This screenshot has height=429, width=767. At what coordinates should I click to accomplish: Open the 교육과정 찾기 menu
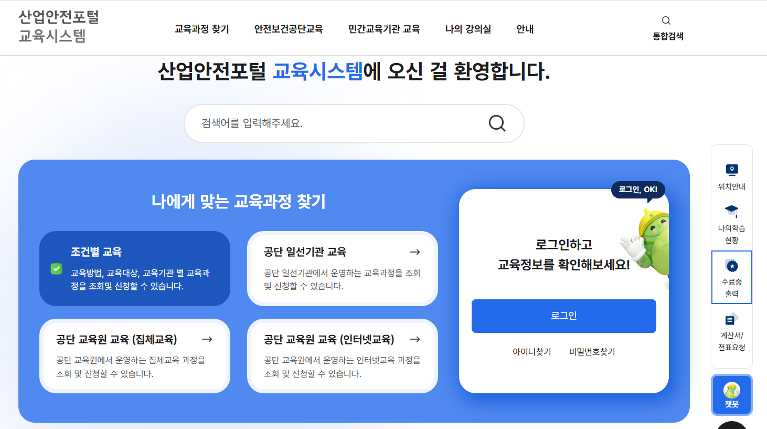(x=201, y=29)
